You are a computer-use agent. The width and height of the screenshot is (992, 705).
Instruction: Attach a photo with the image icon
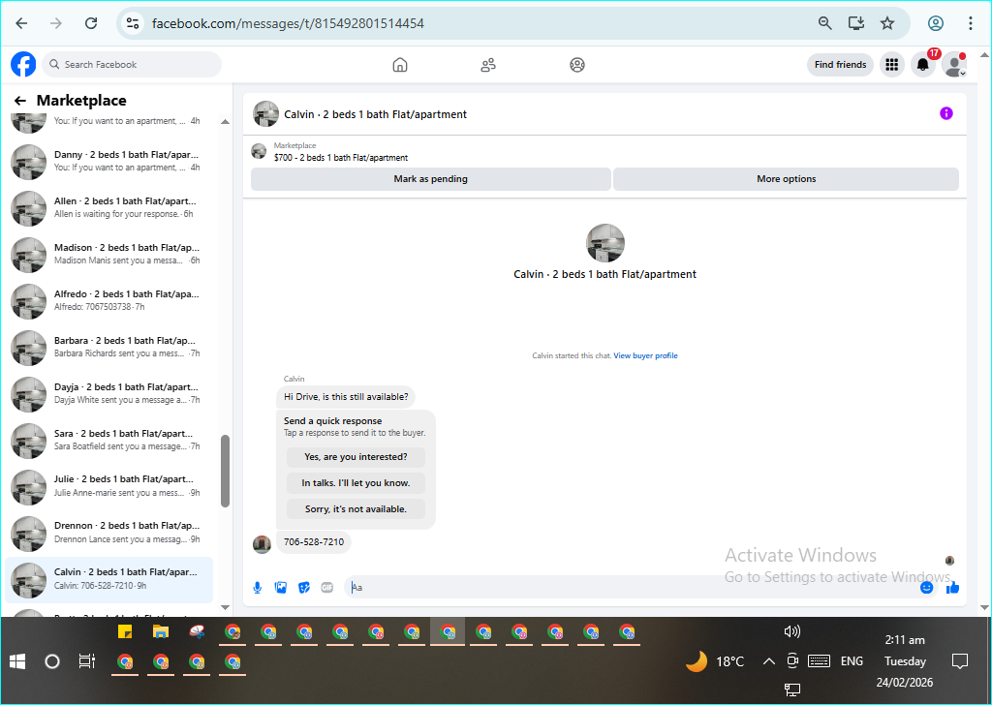coord(281,588)
